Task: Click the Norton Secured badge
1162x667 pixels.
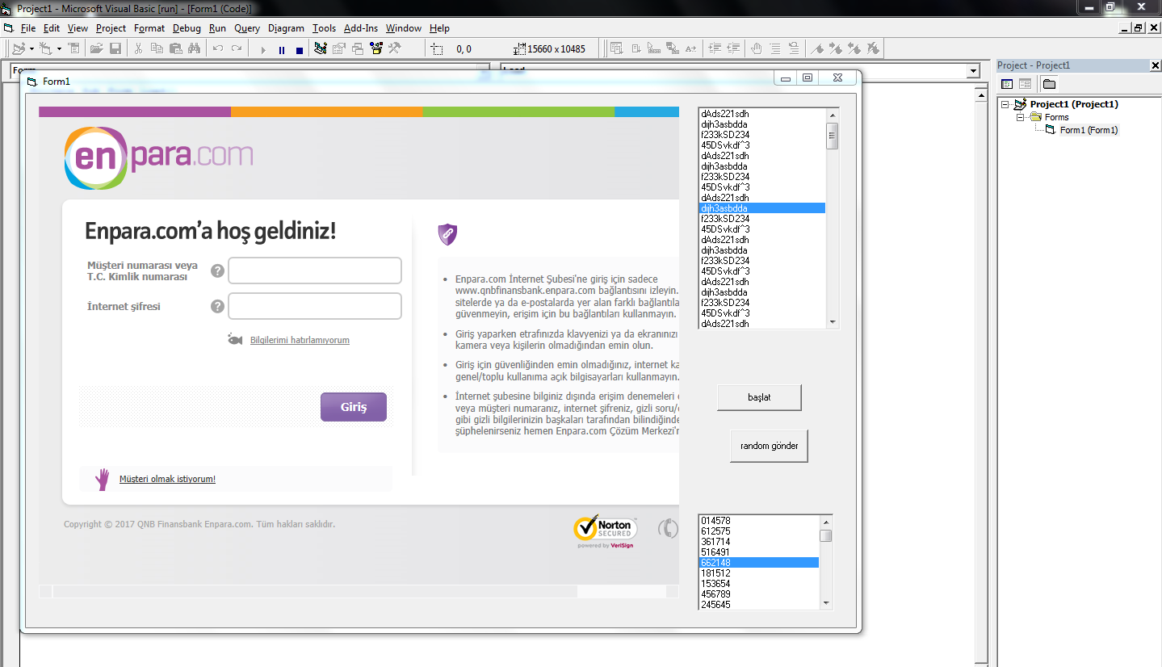Action: [x=605, y=531]
